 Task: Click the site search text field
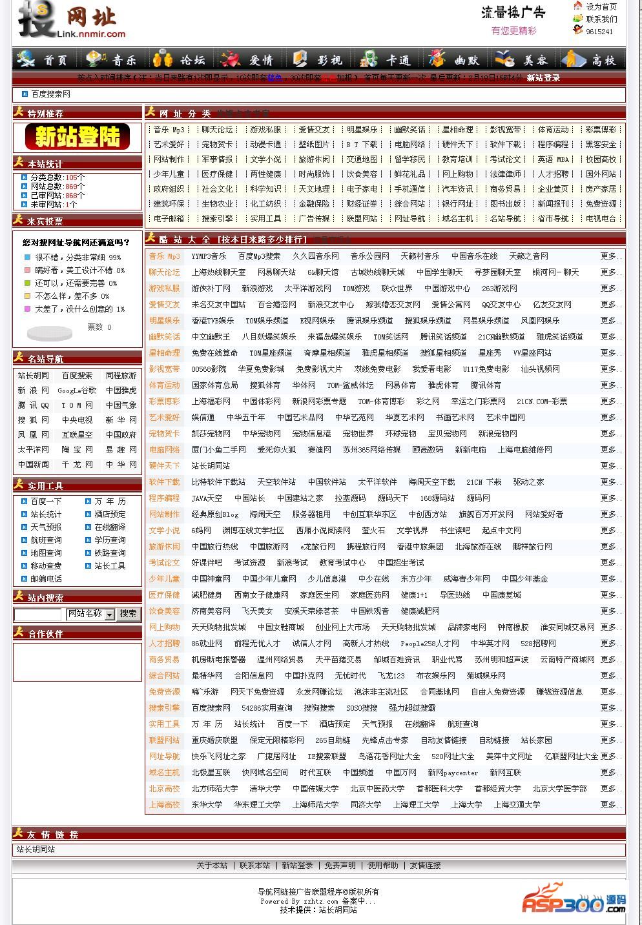pos(38,615)
